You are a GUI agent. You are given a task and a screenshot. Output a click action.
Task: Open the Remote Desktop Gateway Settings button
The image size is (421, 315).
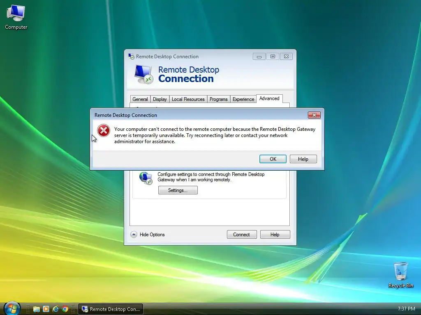coord(178,190)
